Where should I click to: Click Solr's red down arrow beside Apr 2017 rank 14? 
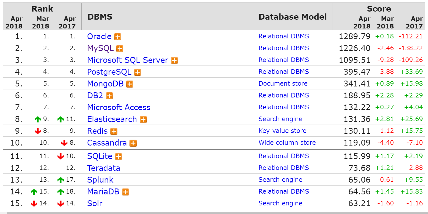click(61, 204)
